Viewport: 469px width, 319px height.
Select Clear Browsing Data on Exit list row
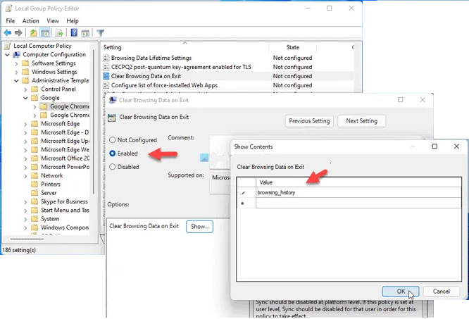click(227, 76)
